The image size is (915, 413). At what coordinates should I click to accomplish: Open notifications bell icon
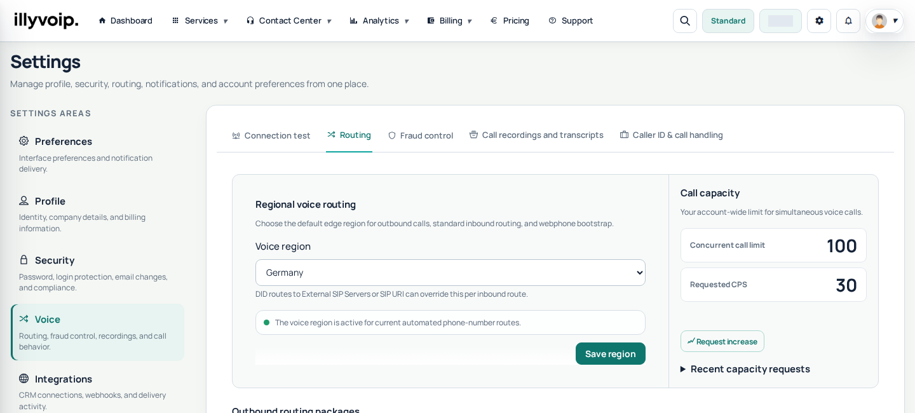[848, 21]
